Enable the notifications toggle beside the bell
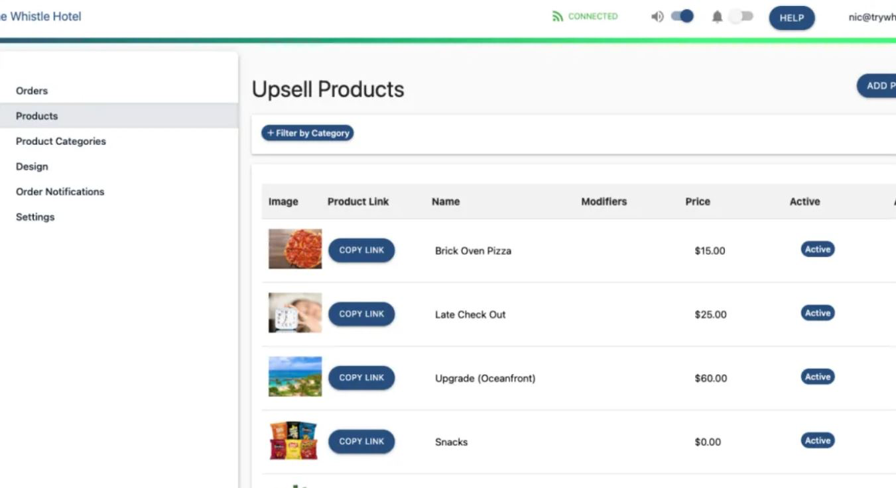 [741, 15]
